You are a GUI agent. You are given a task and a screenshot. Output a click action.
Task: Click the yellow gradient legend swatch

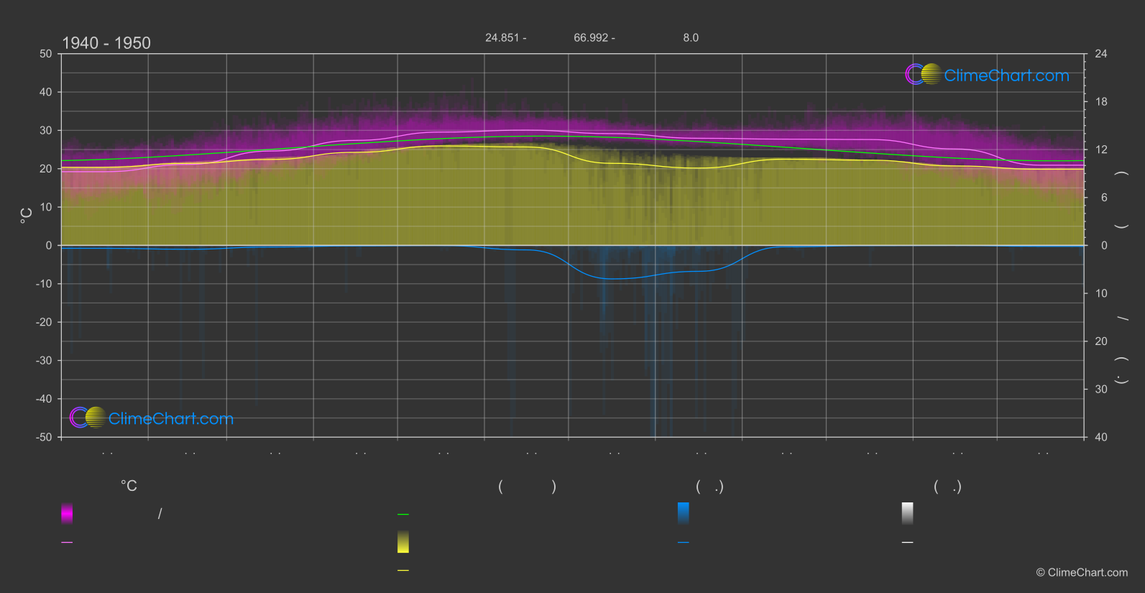[403, 542]
